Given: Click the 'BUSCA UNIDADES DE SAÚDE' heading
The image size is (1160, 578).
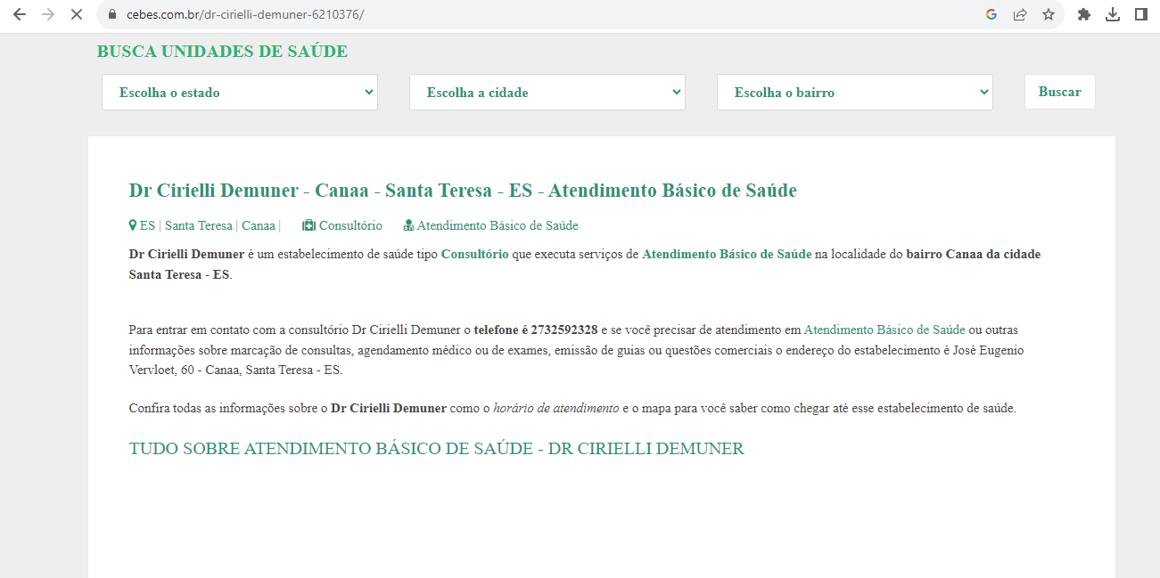Looking at the screenshot, I should 222,52.
